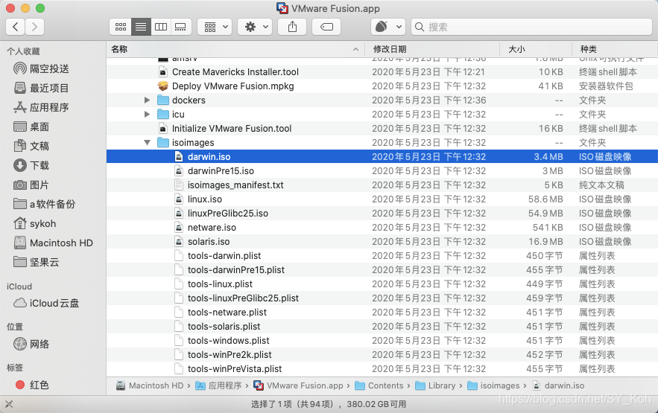Screen dimensions: 658x413
Task: Open the Nutstore toolbar dropdown
Action: tap(388, 28)
